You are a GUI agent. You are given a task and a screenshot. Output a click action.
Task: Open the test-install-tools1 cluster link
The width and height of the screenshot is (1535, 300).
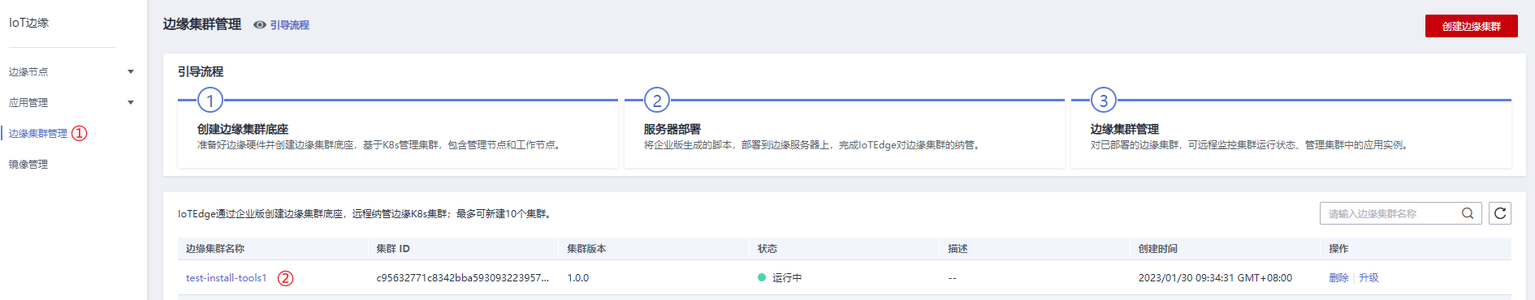tap(227, 278)
